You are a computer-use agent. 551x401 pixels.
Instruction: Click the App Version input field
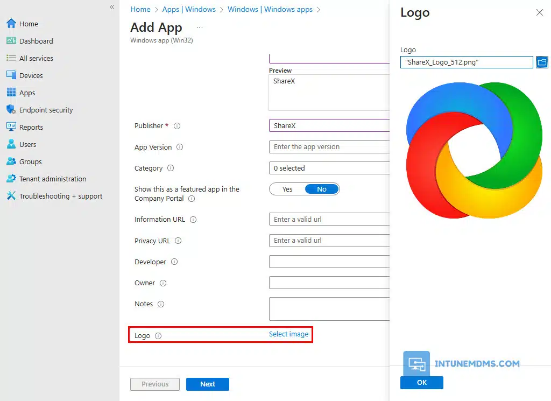pyautogui.click(x=328, y=147)
